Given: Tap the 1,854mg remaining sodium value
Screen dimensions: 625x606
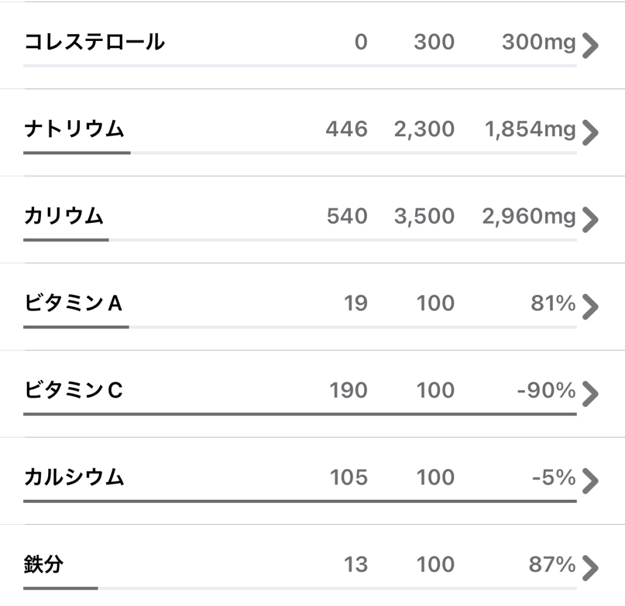Looking at the screenshot, I should click(x=529, y=130).
